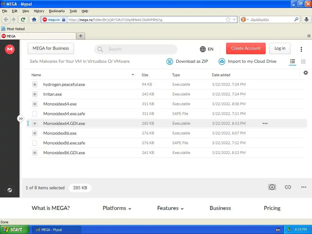The height and width of the screenshot is (234, 312).
Task: Open Most Visited bookmarks folder
Action: (13, 29)
